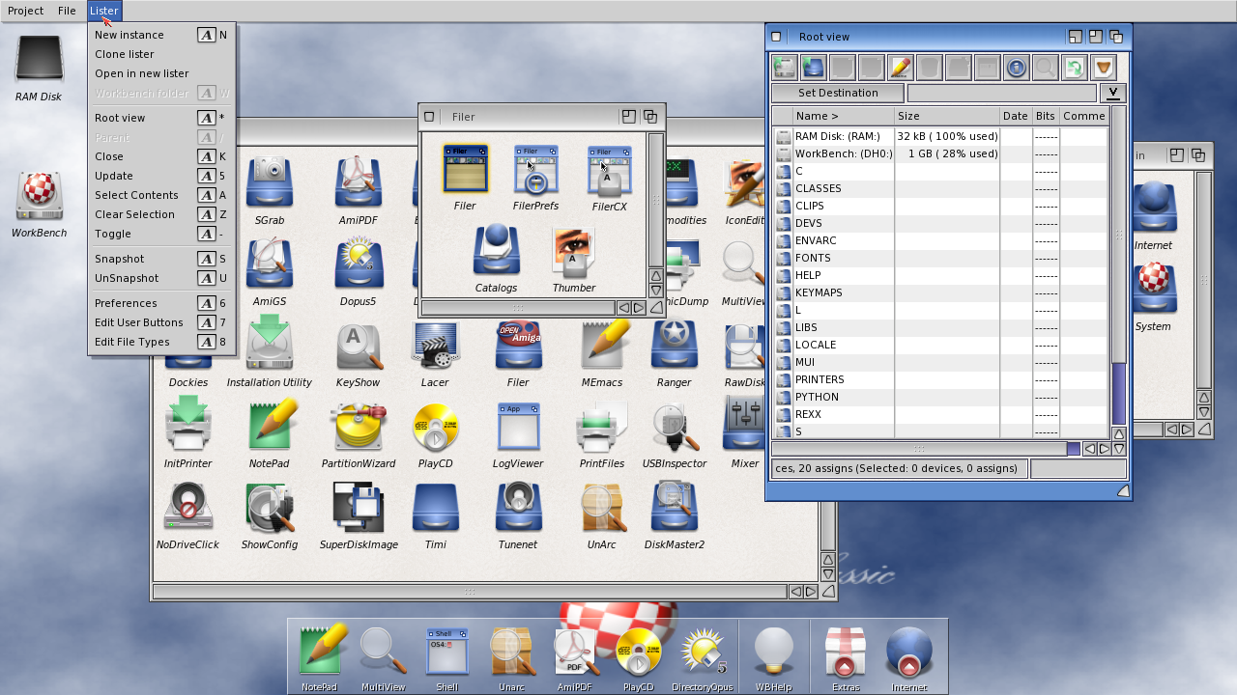Select the KeyShow icon
Image resolution: width=1237 pixels, height=695 pixels.
coord(359,353)
